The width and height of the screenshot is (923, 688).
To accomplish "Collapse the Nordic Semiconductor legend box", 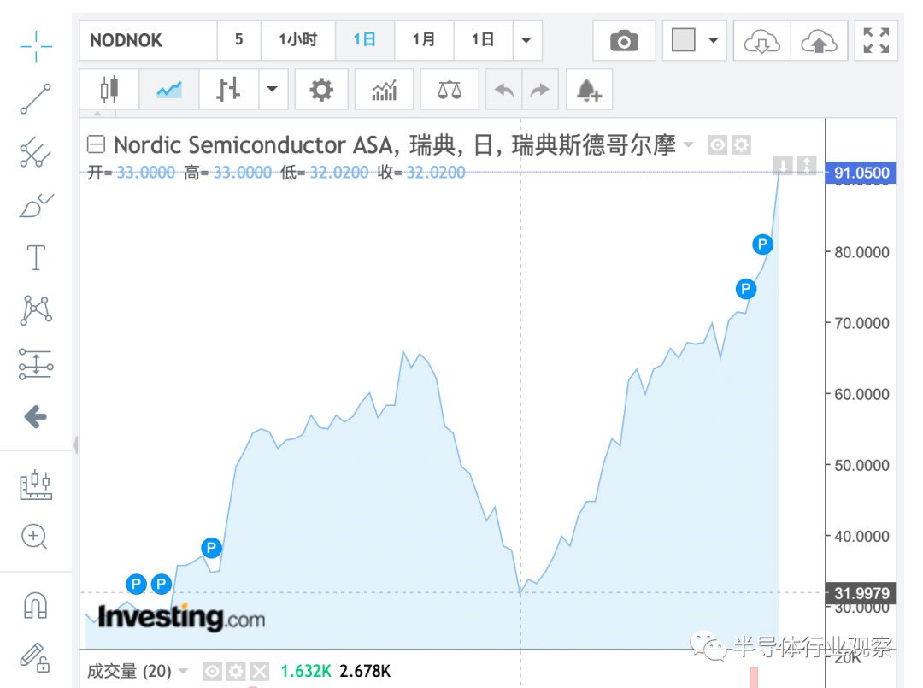I will (x=96, y=144).
